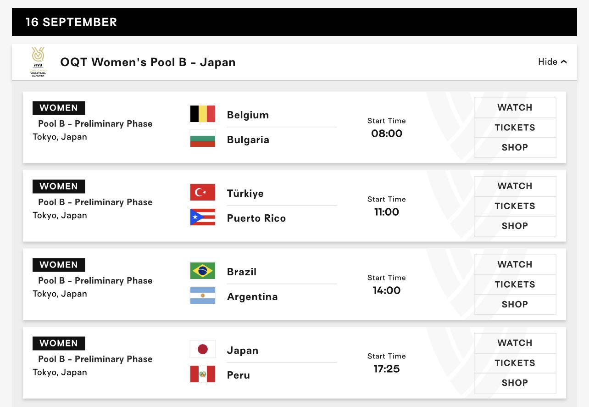Image resolution: width=589 pixels, height=407 pixels.
Task: Click the Brazil flag icon
Action: pyautogui.click(x=203, y=271)
